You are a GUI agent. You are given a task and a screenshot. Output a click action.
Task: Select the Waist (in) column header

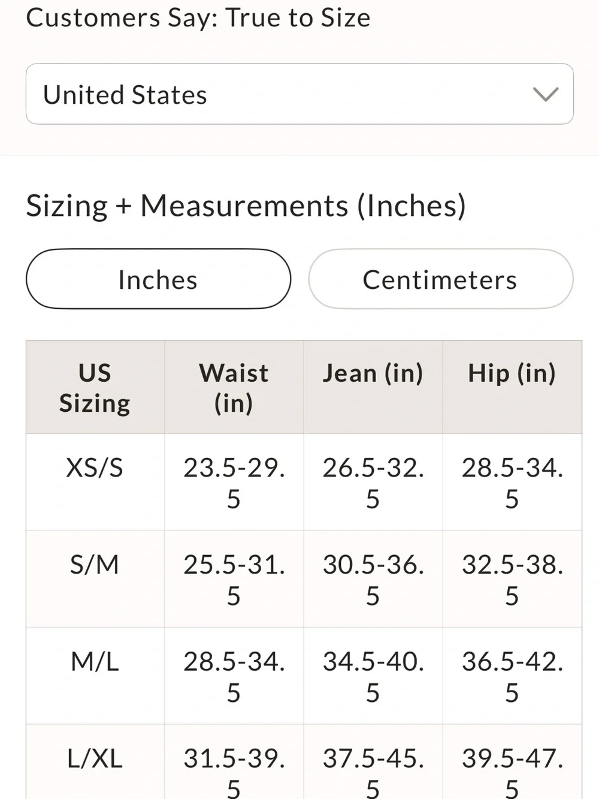[x=234, y=387]
